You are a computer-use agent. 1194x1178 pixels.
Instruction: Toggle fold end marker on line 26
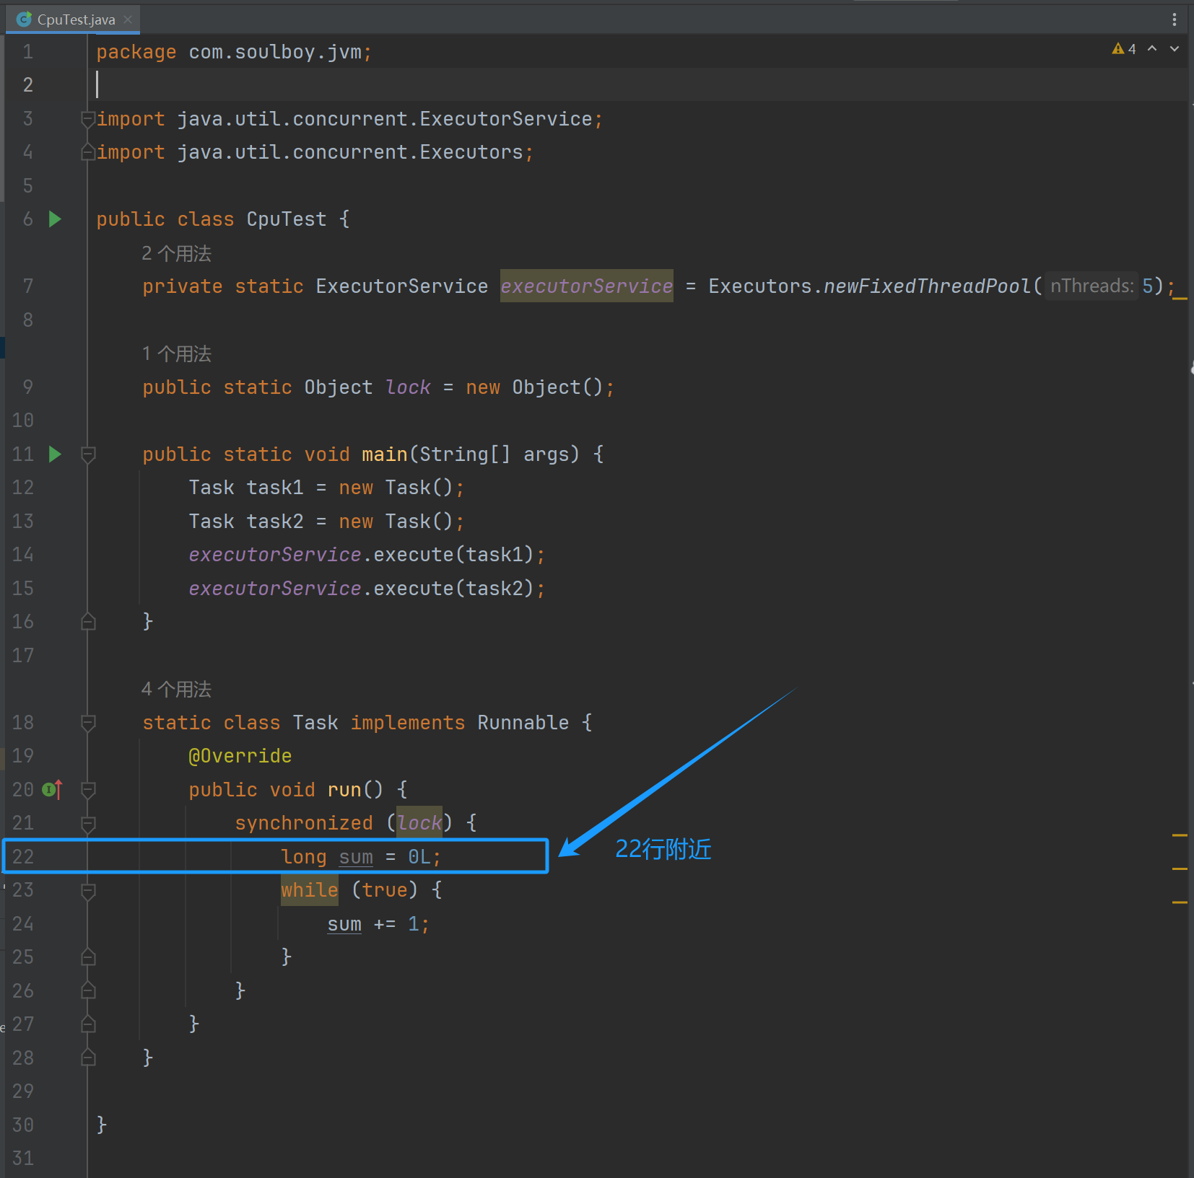(88, 990)
